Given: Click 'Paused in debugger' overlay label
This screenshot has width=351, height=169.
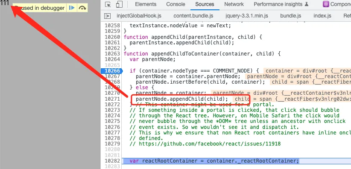Looking at the screenshot, I should click(x=40, y=8).
